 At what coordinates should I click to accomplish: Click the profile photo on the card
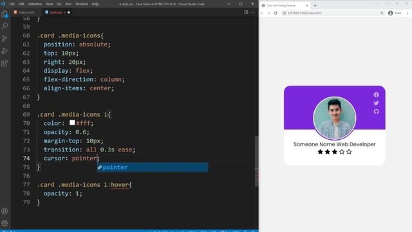335,118
